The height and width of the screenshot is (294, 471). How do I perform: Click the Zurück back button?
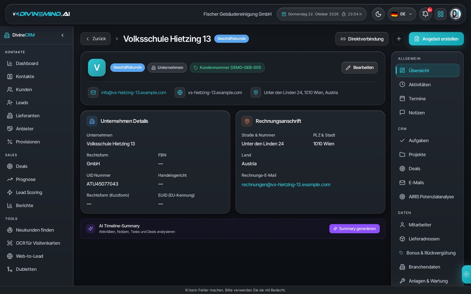(96, 39)
